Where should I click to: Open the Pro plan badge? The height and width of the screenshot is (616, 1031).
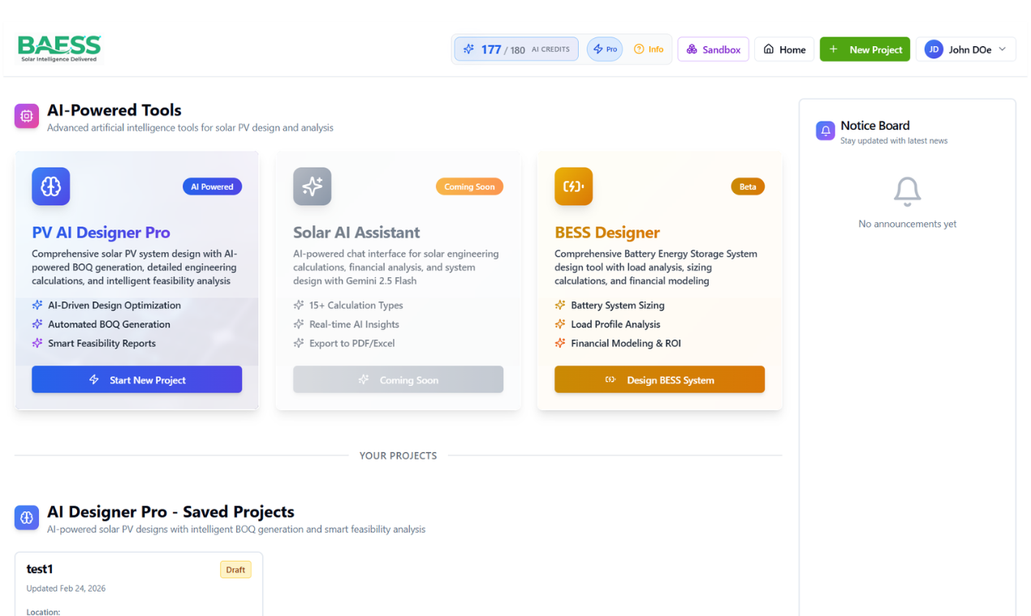point(604,49)
